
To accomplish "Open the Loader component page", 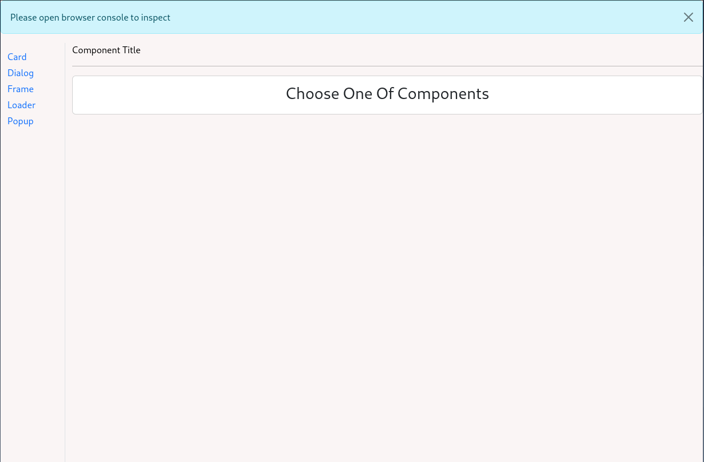I will point(22,105).
